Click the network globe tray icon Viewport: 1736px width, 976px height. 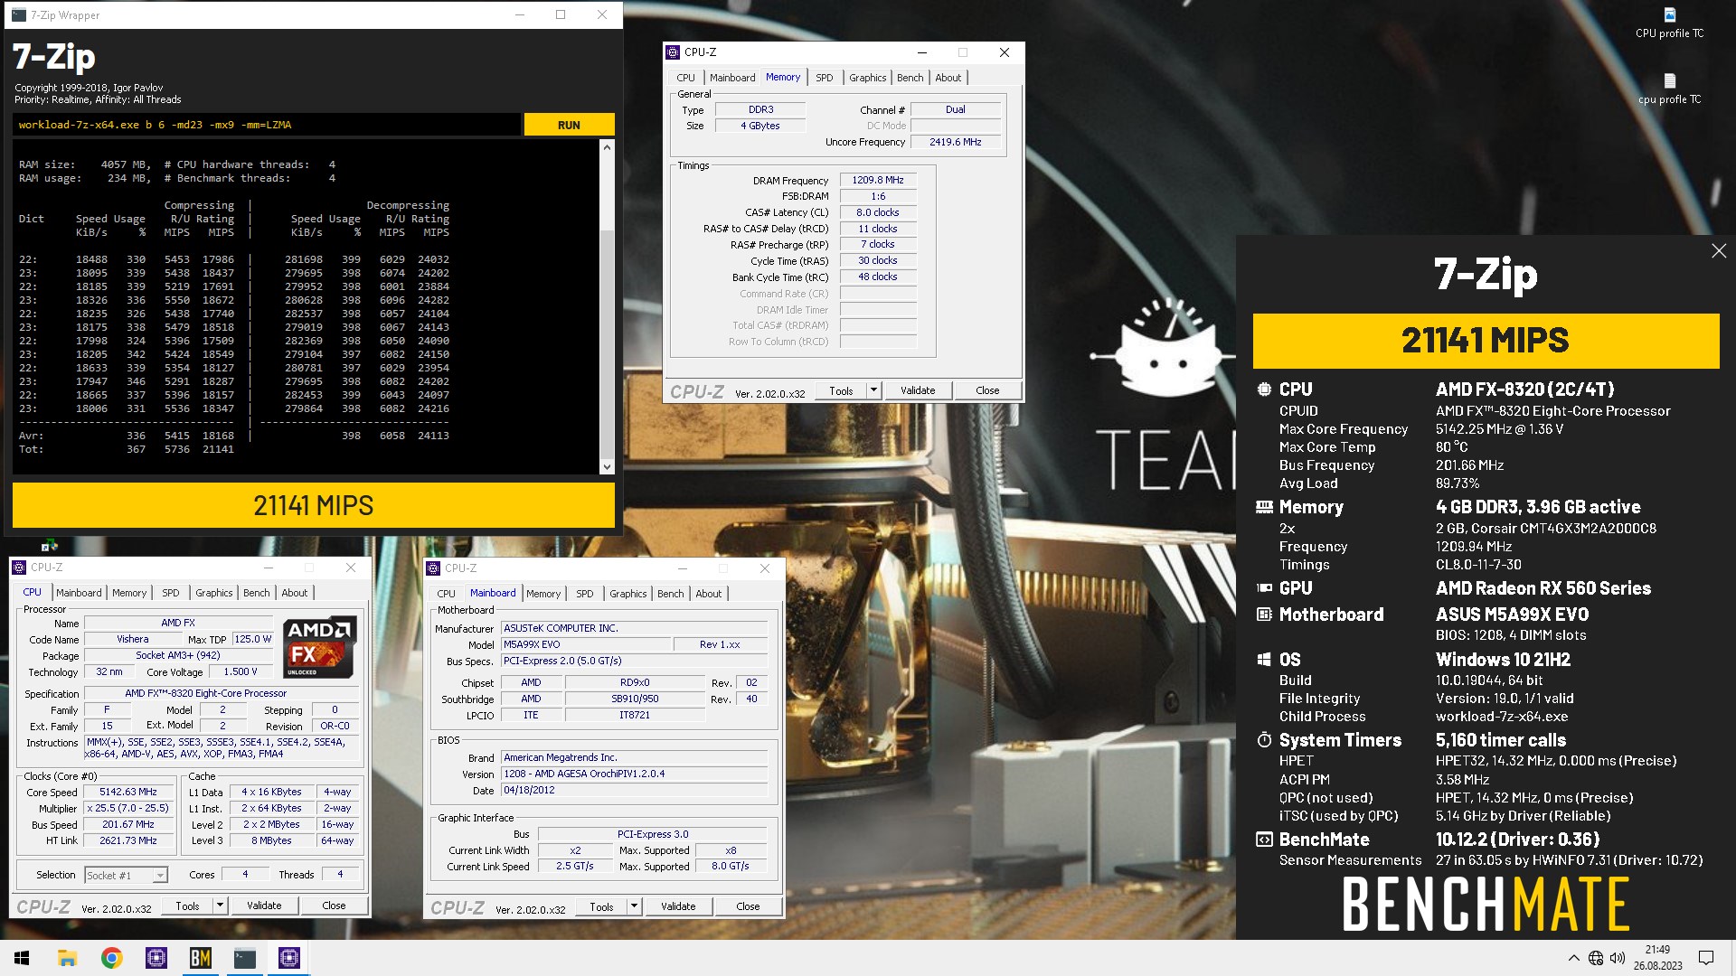[1596, 958]
